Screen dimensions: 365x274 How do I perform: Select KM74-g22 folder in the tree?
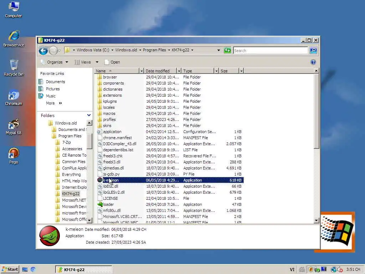(x=71, y=194)
